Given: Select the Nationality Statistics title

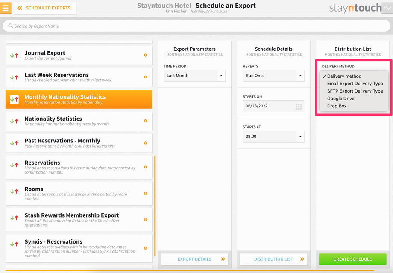Looking at the screenshot, I should tap(53, 119).
